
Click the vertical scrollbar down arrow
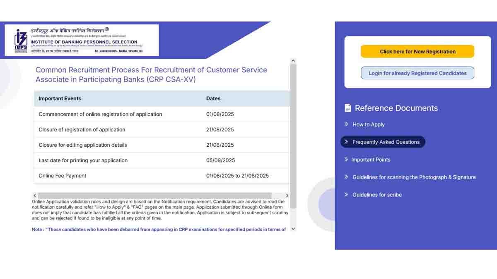(x=293, y=229)
